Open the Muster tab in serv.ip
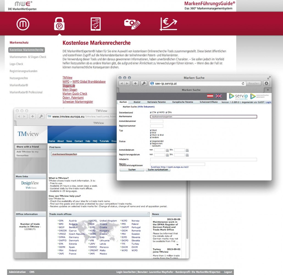Viewport: 283px width, 275px height. (x=137, y=102)
